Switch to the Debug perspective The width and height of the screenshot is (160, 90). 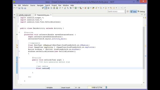pyautogui.click(x=141, y=11)
